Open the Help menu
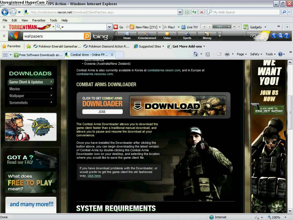 [x=64, y=20]
